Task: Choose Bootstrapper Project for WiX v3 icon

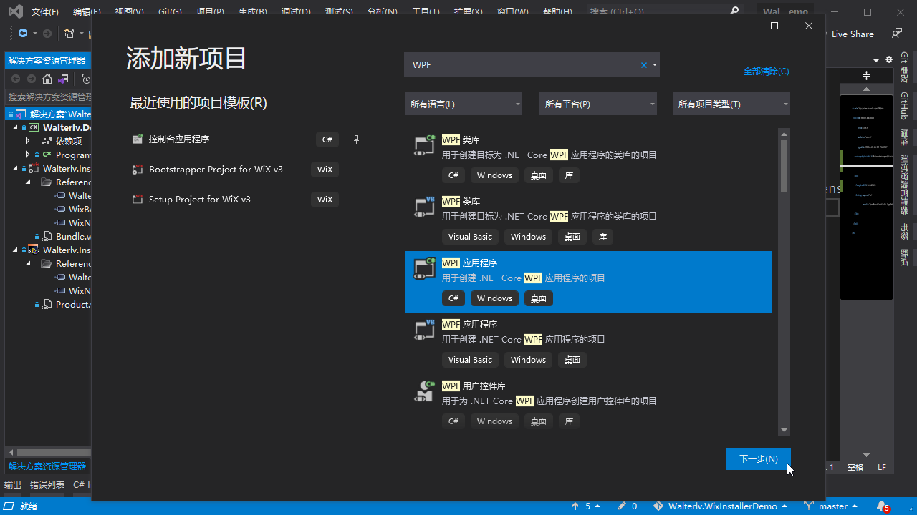Action: tap(138, 170)
